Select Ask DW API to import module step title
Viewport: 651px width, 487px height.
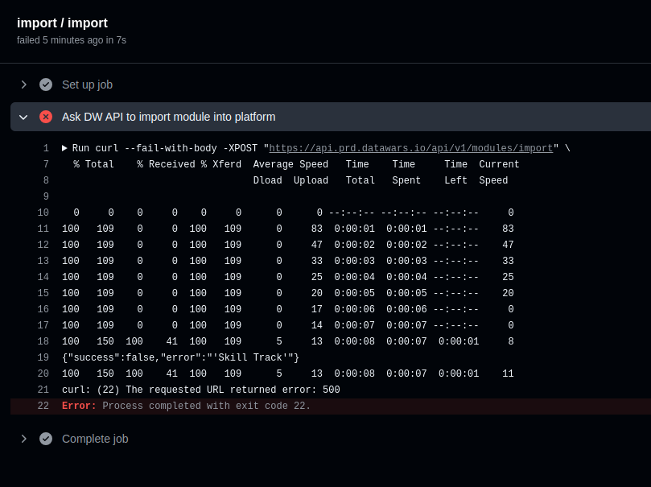(x=168, y=117)
